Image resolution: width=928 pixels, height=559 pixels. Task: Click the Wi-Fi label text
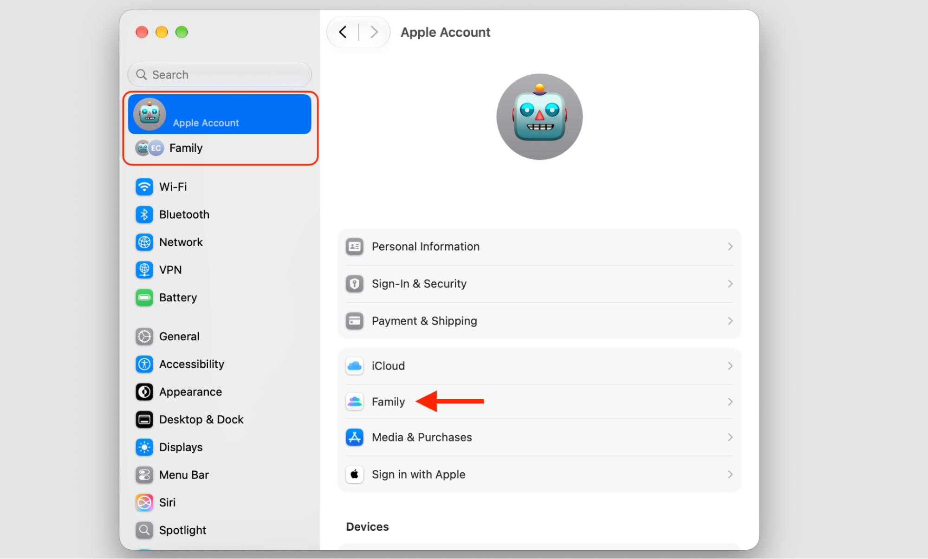pos(173,187)
